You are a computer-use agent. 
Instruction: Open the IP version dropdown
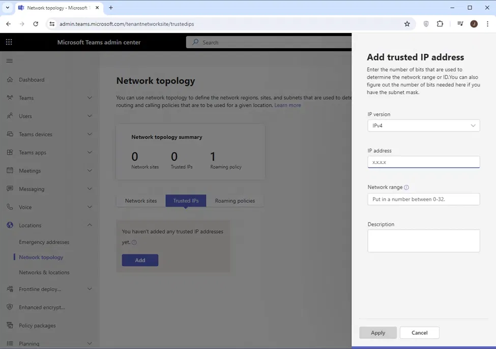pyautogui.click(x=423, y=125)
